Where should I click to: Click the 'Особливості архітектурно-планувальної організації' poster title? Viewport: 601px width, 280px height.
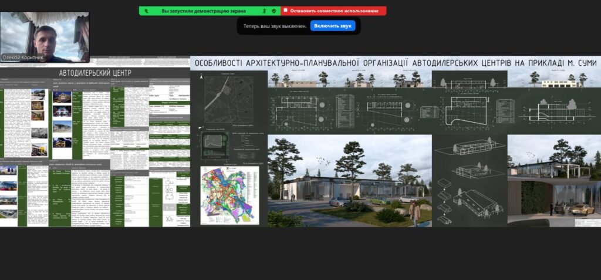click(x=394, y=62)
